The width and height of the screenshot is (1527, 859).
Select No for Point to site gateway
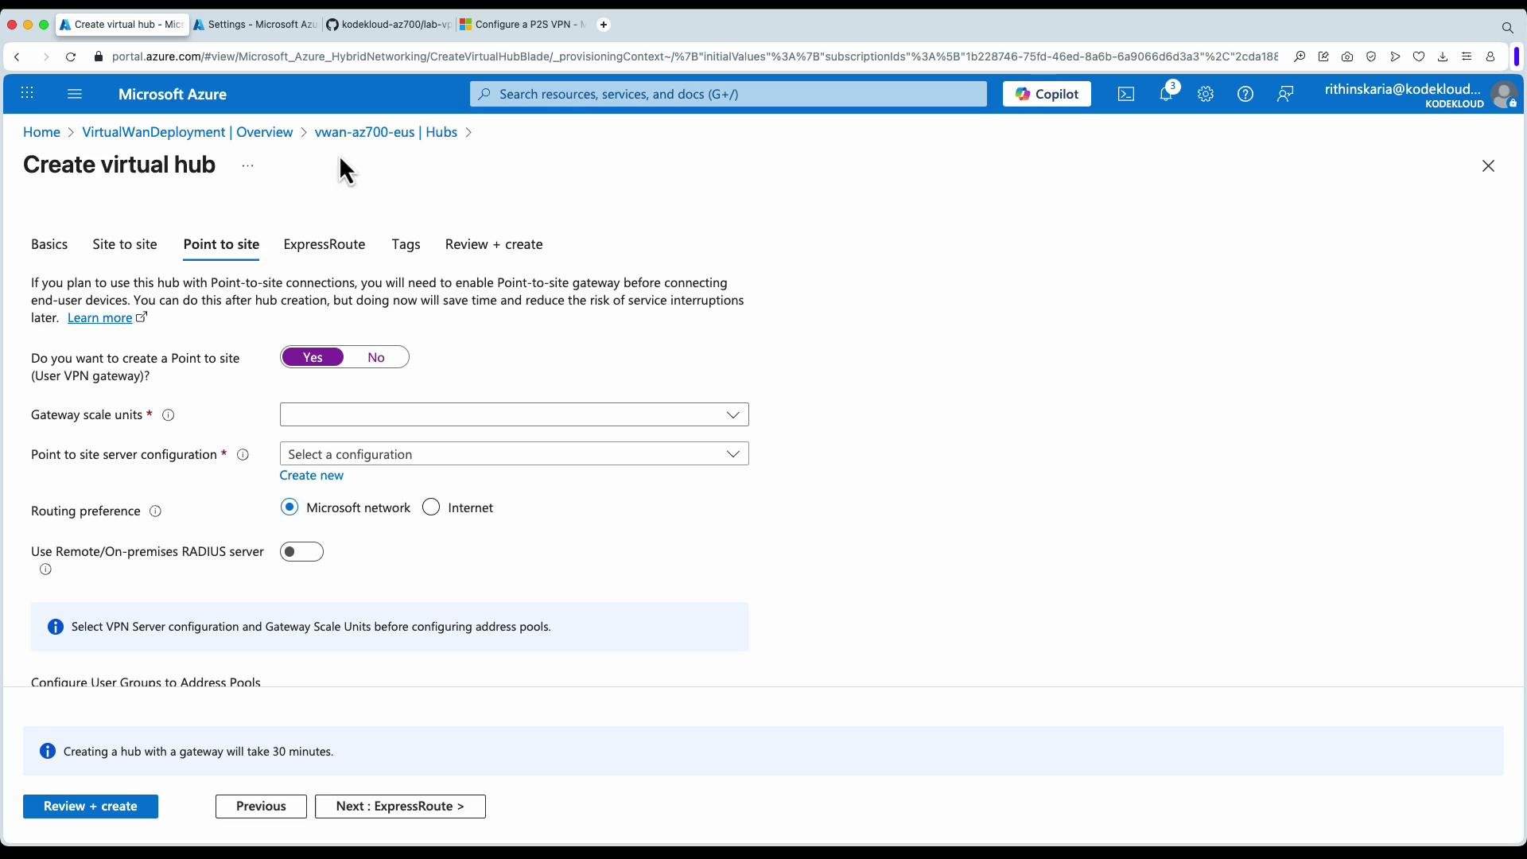click(376, 358)
